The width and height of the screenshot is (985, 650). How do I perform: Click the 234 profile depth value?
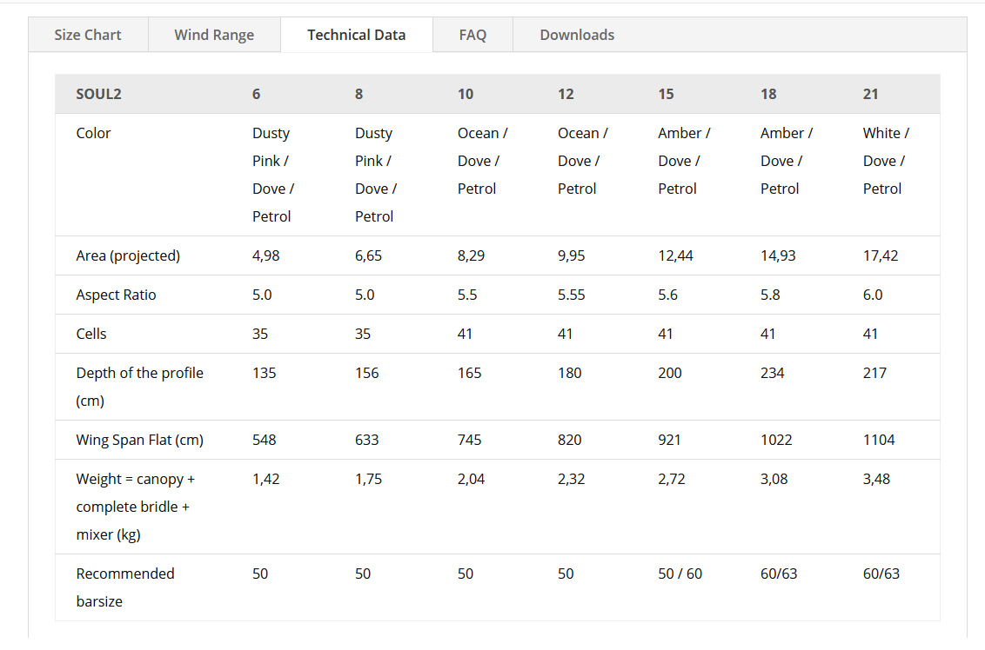point(772,373)
